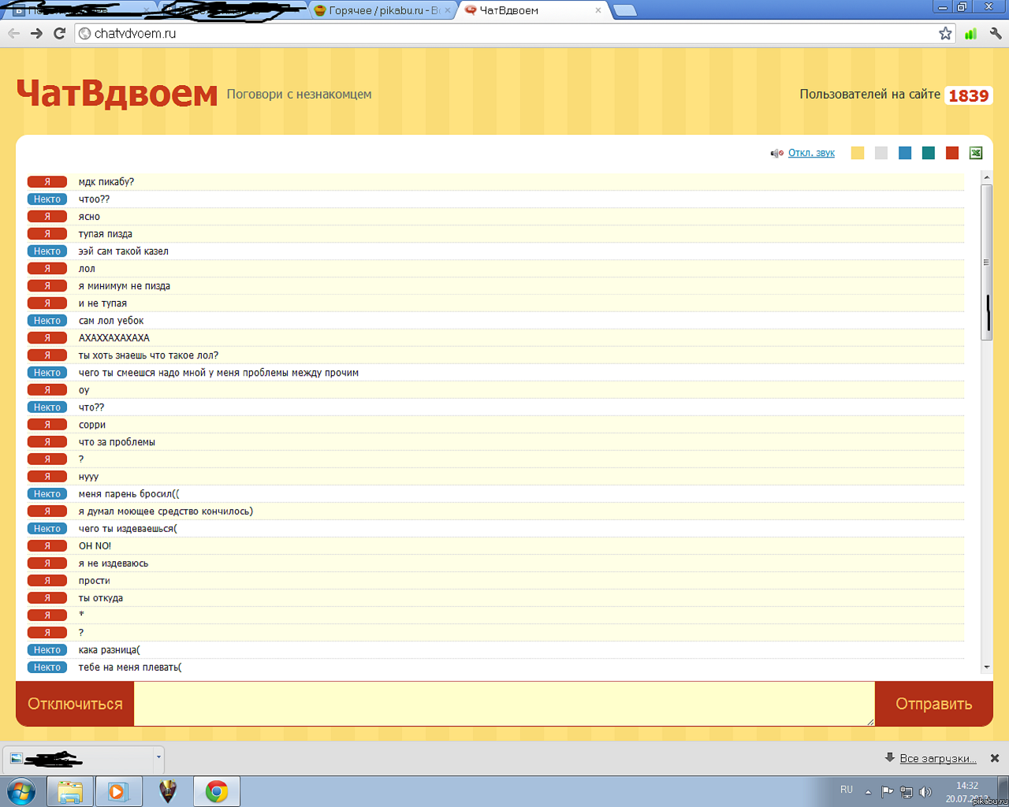Image resolution: width=1009 pixels, height=807 pixels.
Task: Click the message ОН NO!
Action: [95, 546]
